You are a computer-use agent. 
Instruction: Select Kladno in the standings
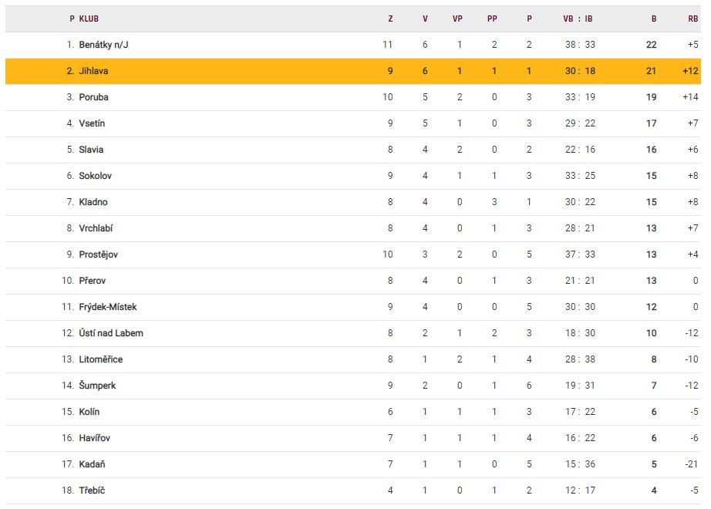pyautogui.click(x=93, y=202)
